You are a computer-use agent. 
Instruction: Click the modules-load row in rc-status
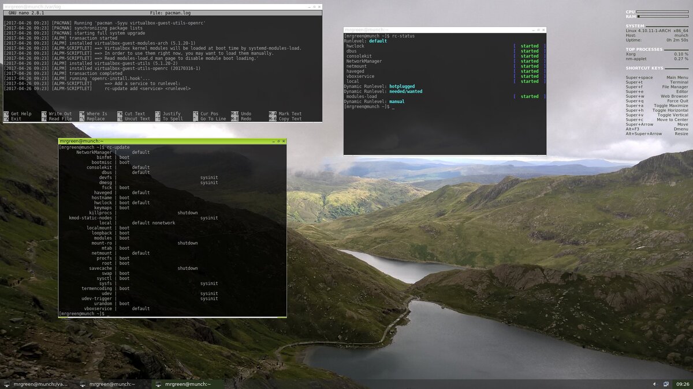click(x=445, y=96)
